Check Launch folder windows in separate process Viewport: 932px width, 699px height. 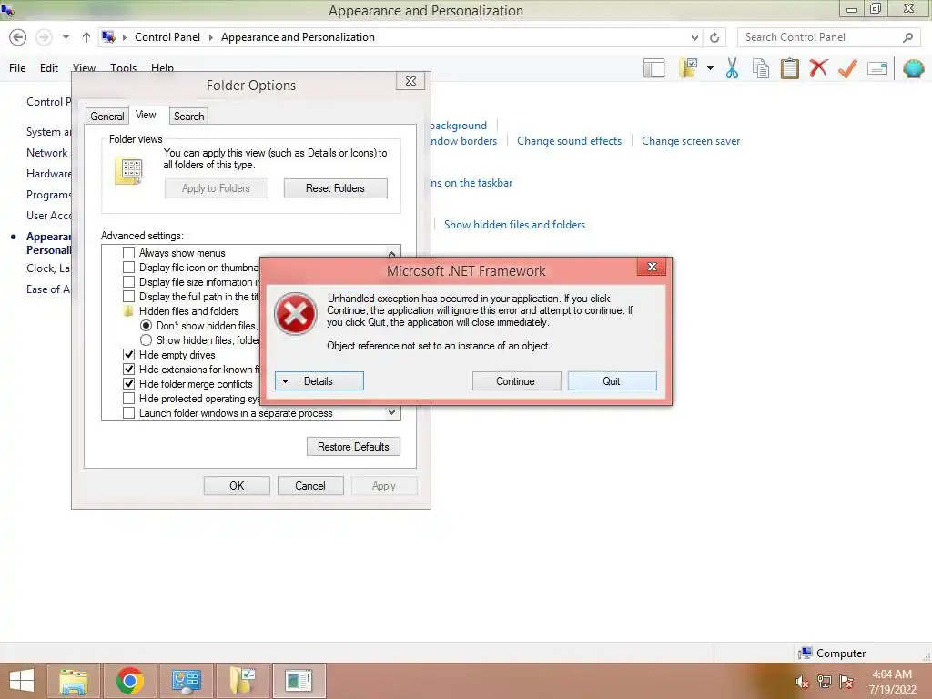tap(128, 413)
